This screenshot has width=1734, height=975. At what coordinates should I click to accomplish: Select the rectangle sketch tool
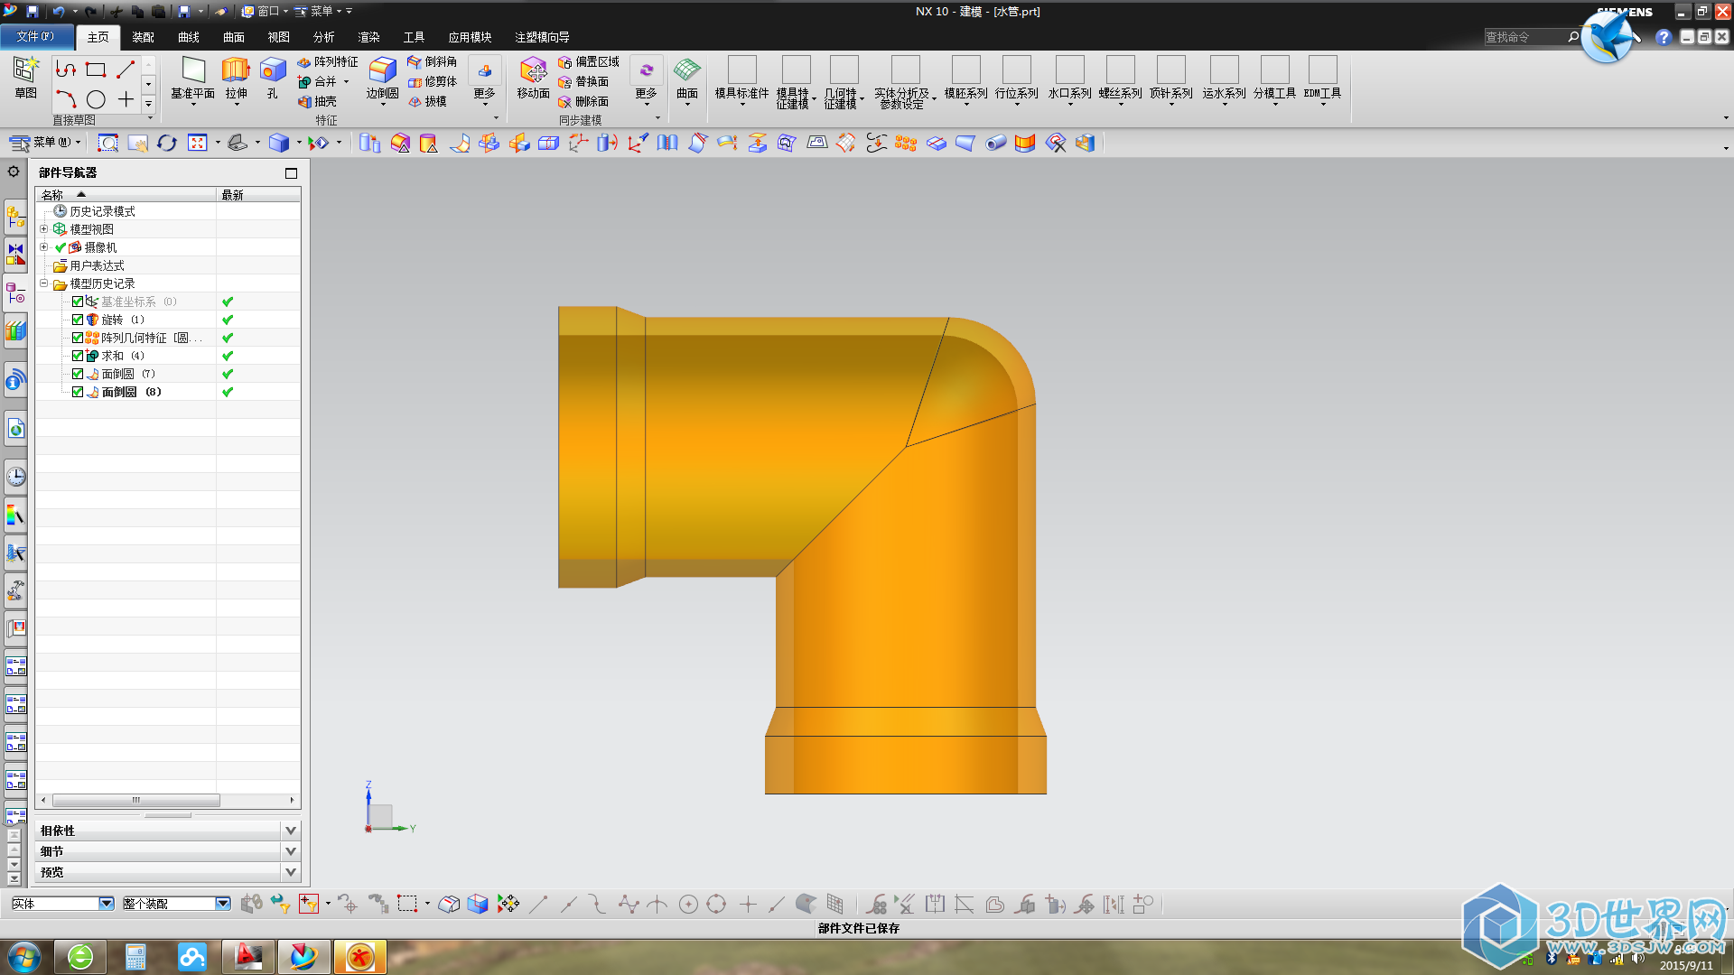coord(96,70)
